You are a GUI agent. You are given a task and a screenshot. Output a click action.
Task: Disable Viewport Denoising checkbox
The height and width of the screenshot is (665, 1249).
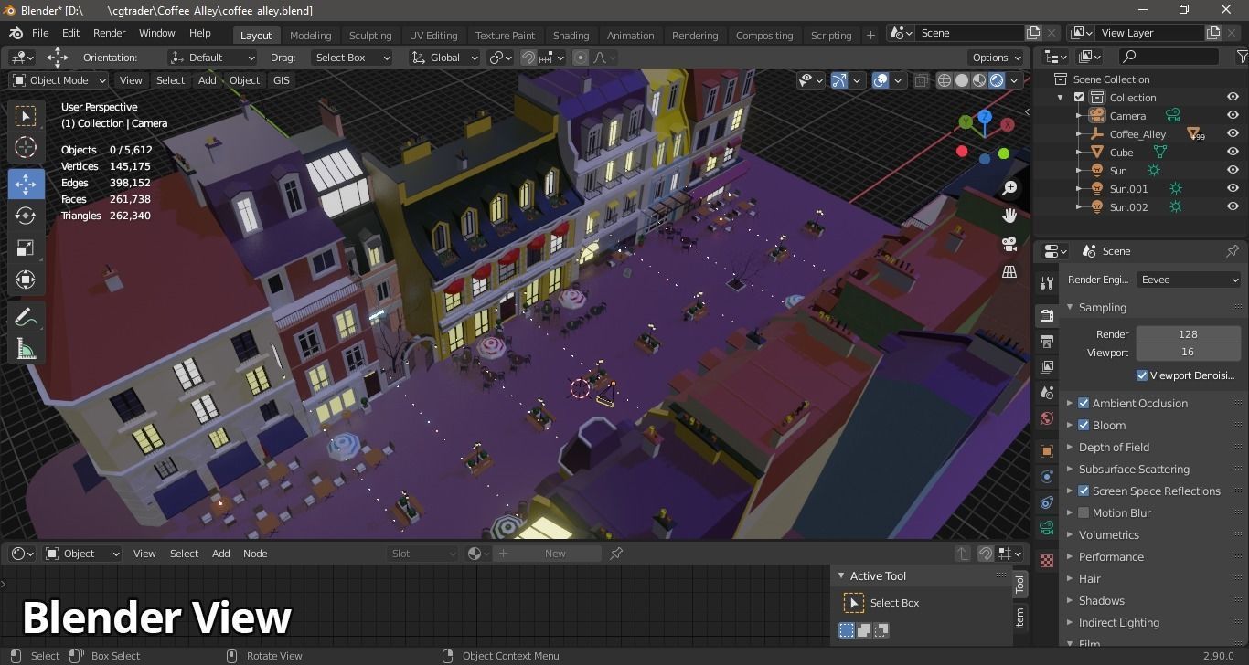(x=1142, y=375)
